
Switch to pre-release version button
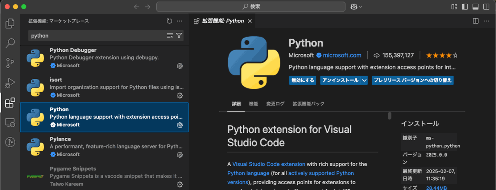(x=413, y=80)
